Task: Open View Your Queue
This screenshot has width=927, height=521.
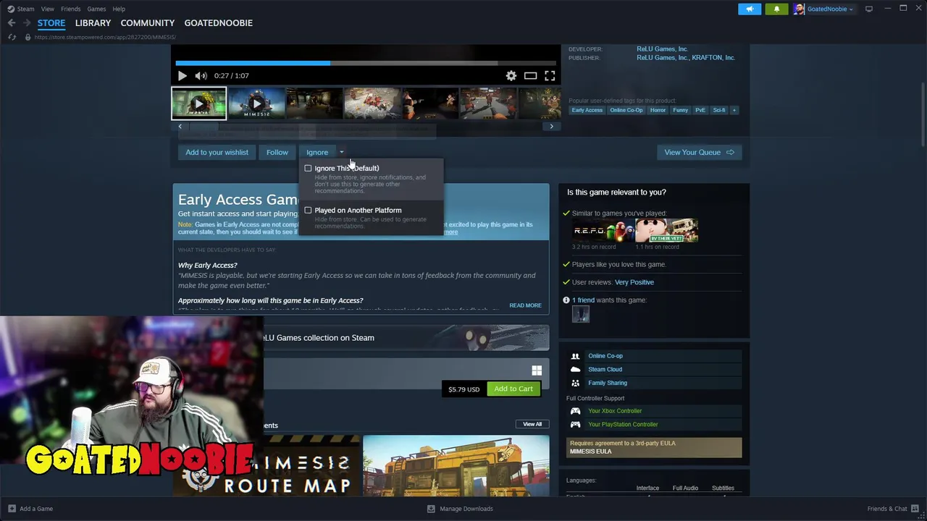Action: [x=699, y=152]
